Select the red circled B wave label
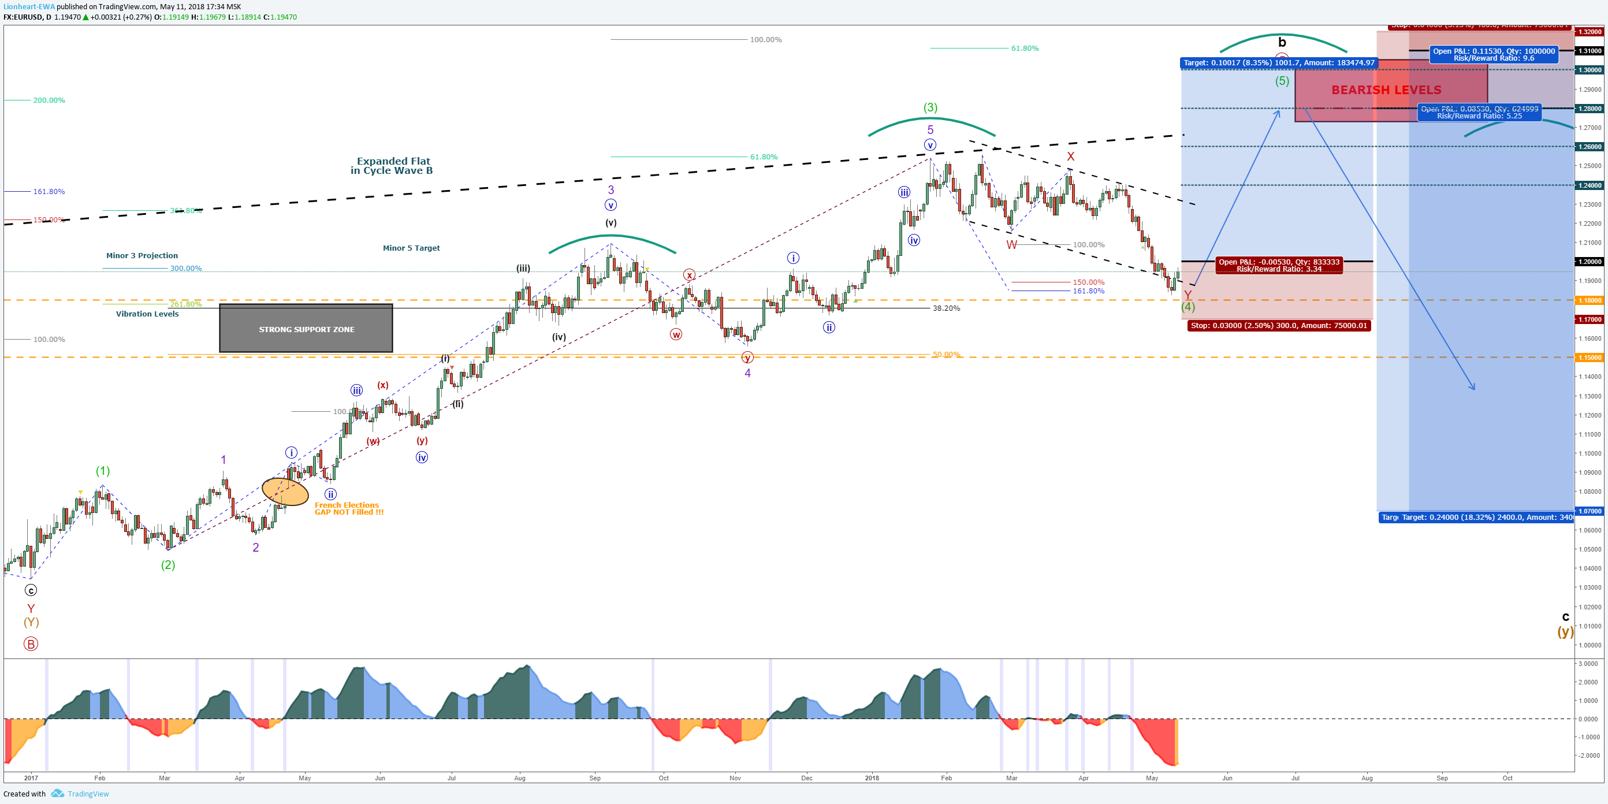Image resolution: width=1608 pixels, height=804 pixels. [x=31, y=643]
